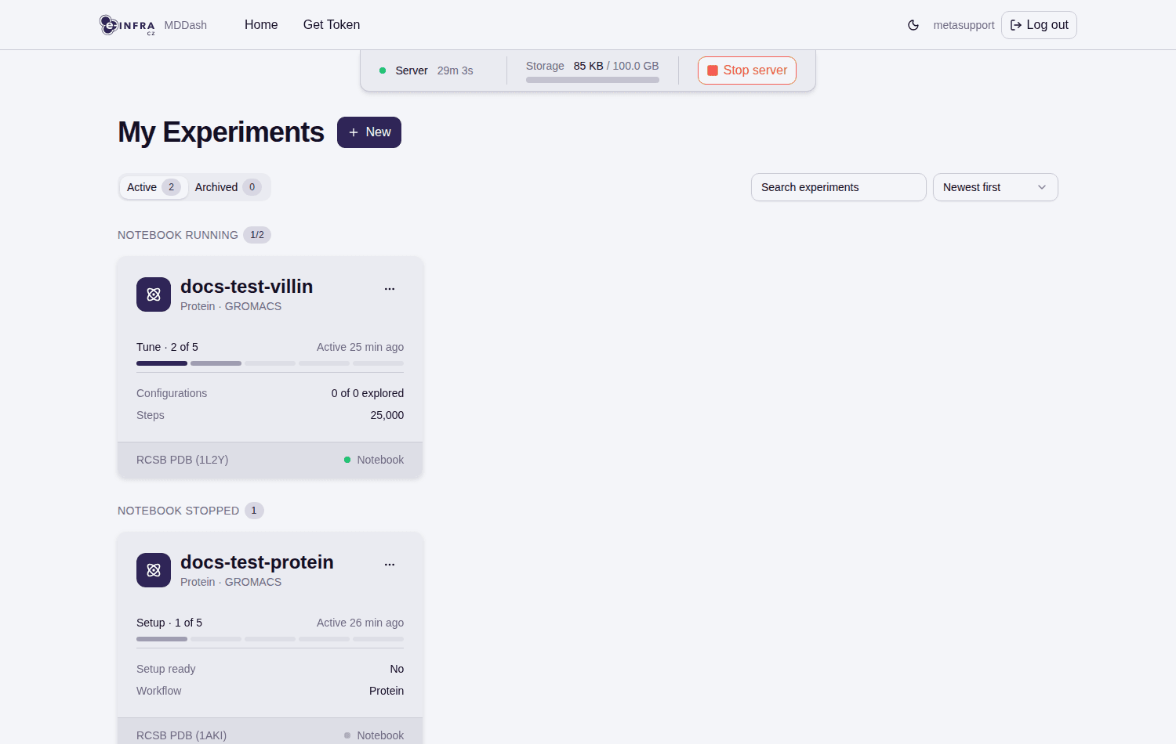Click the docs-test-villin atom icon
The height and width of the screenshot is (744, 1176).
click(x=154, y=294)
